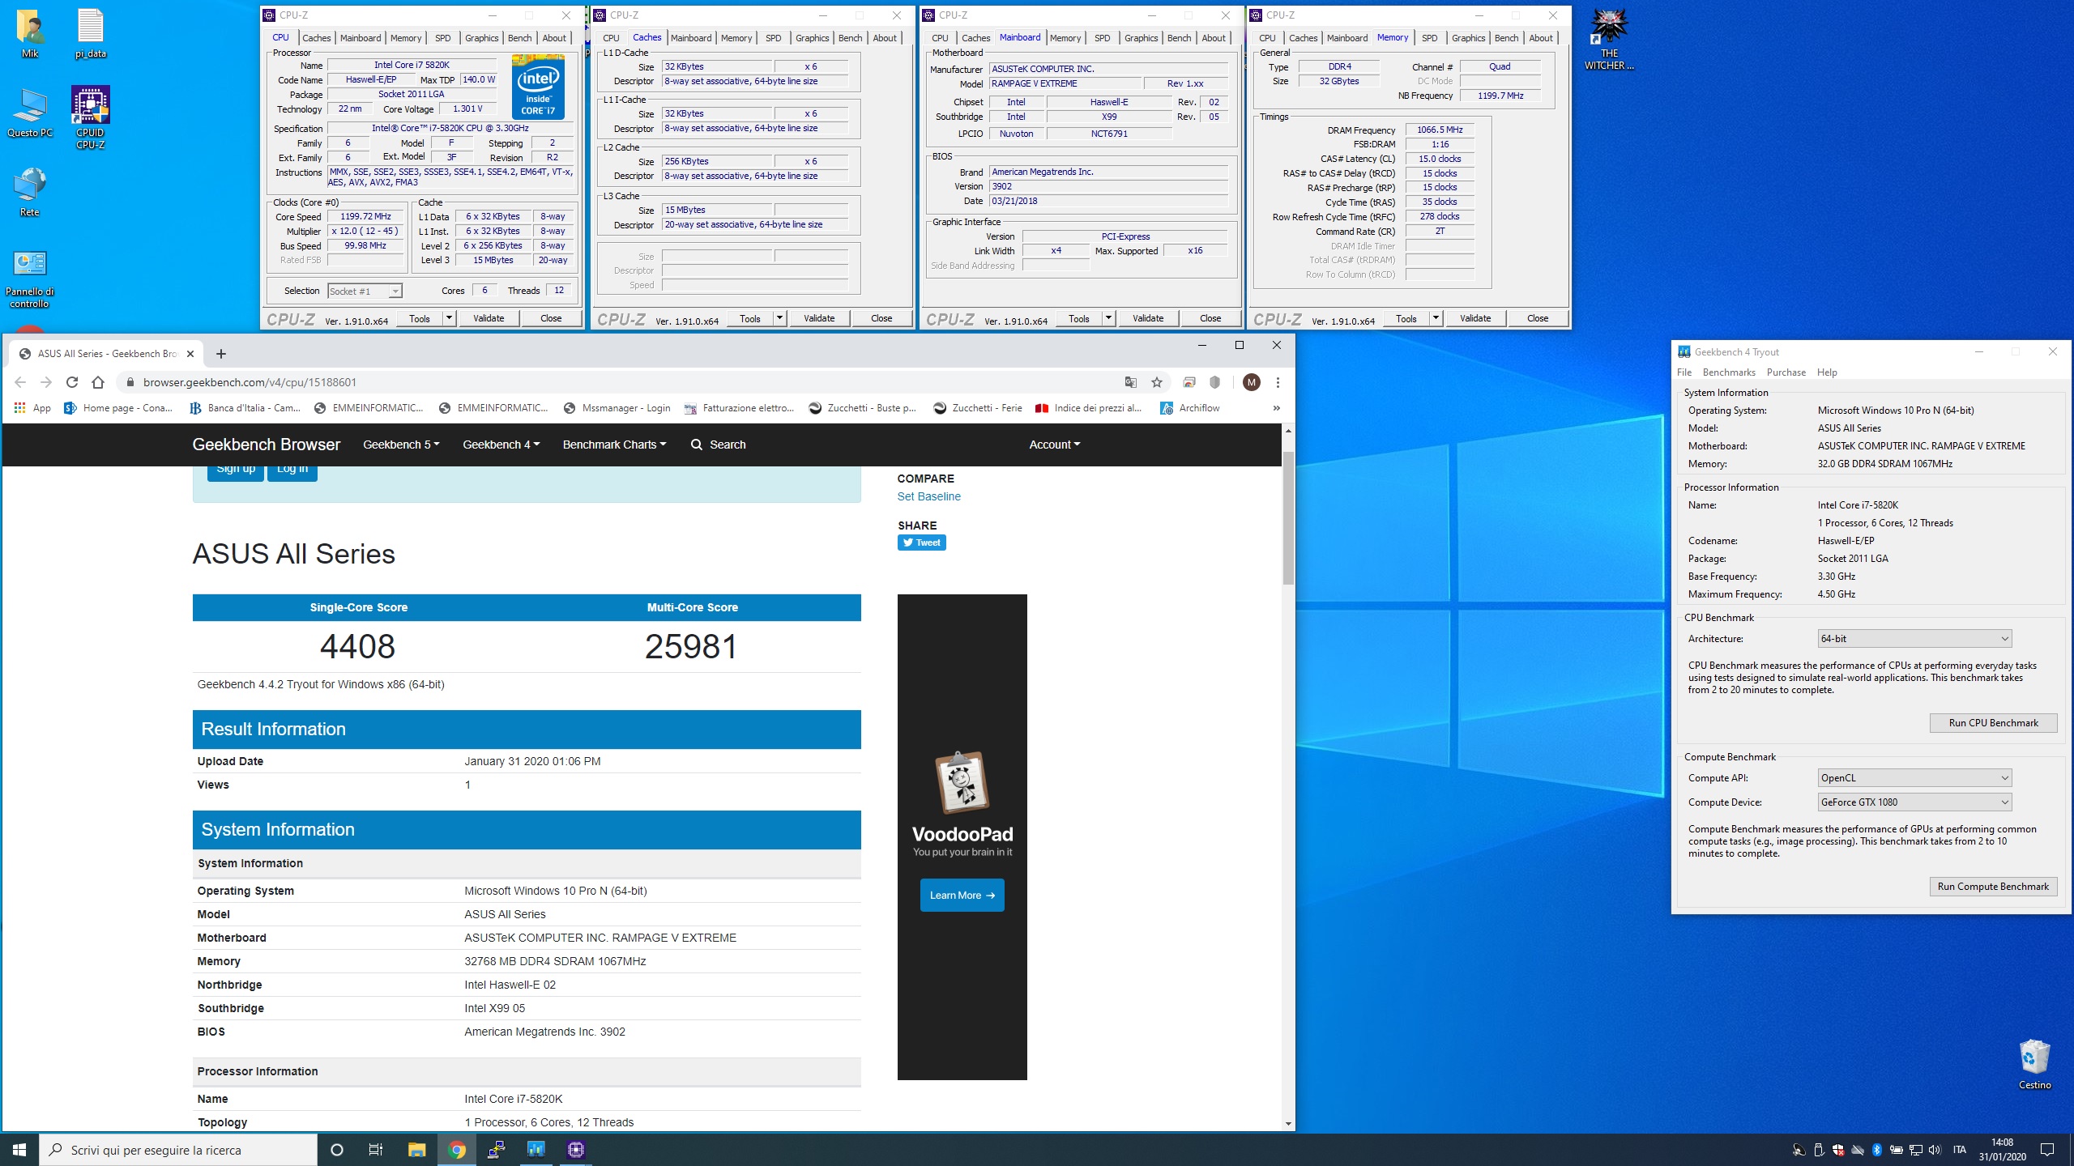Expand the Geekbench 5 nav dropdown

click(x=401, y=445)
